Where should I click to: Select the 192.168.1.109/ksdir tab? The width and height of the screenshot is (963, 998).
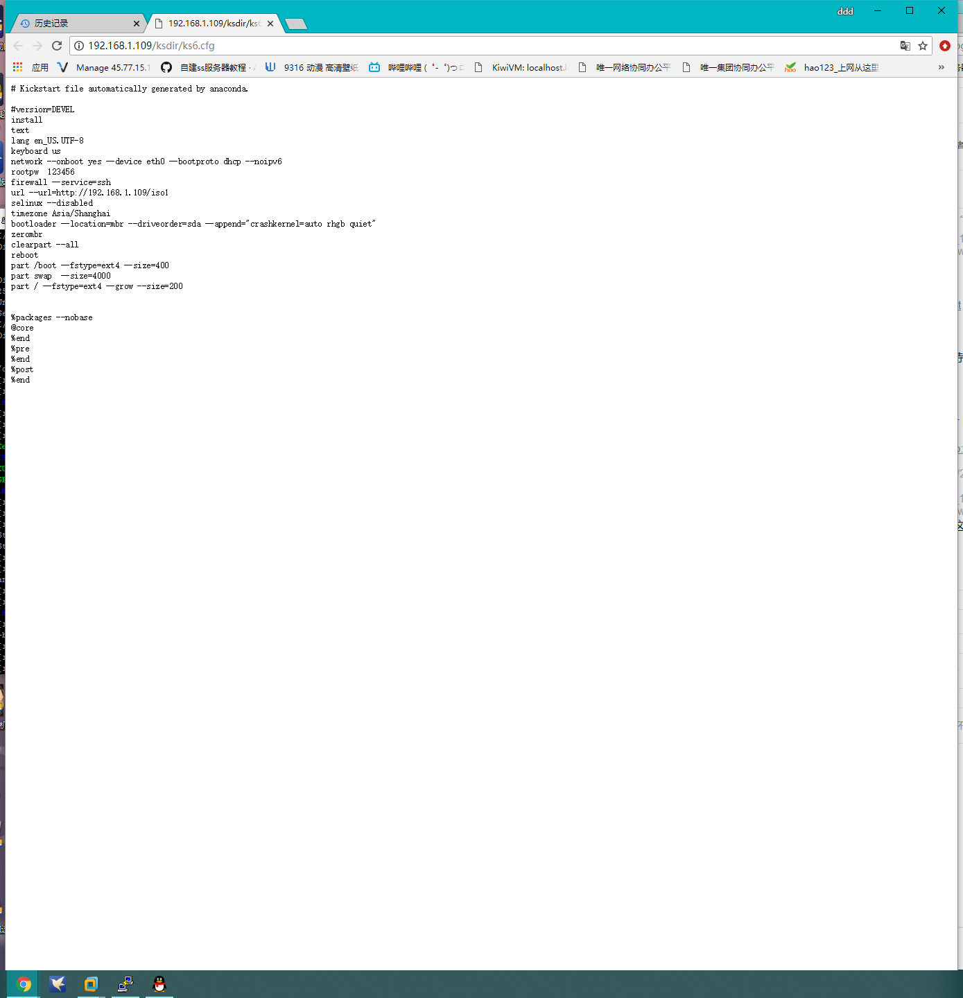tap(214, 24)
